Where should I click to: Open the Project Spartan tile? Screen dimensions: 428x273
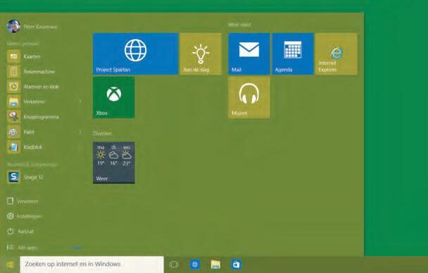click(x=135, y=53)
